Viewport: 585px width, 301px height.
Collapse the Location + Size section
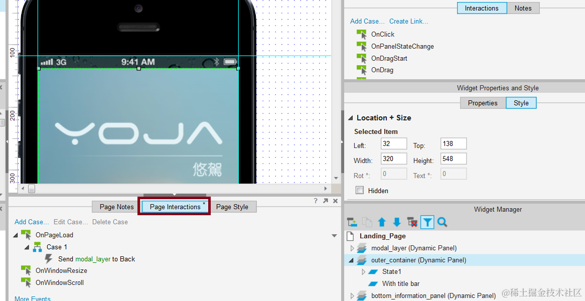(350, 118)
